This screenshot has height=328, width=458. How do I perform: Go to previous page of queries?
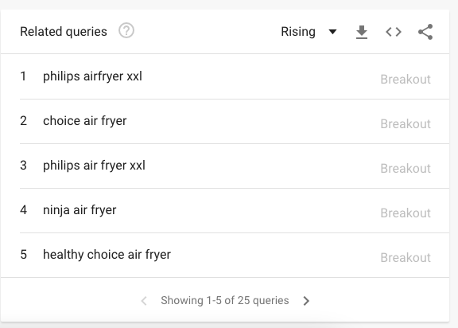(x=144, y=301)
